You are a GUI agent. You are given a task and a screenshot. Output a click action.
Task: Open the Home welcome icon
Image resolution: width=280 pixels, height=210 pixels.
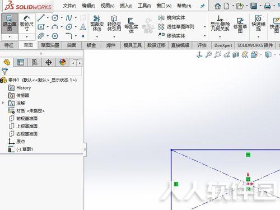point(217,6)
